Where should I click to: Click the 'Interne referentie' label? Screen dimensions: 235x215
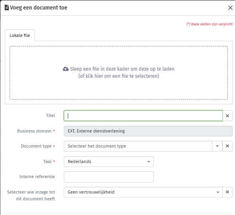37,177
